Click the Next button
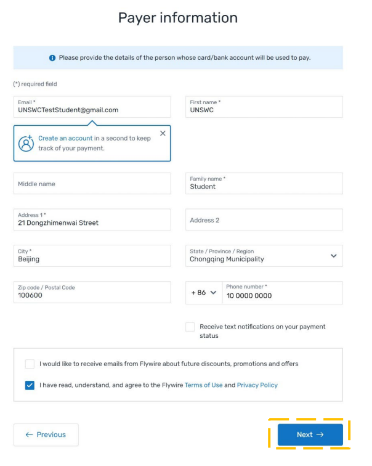This screenshot has height=466, width=372. coord(310,435)
